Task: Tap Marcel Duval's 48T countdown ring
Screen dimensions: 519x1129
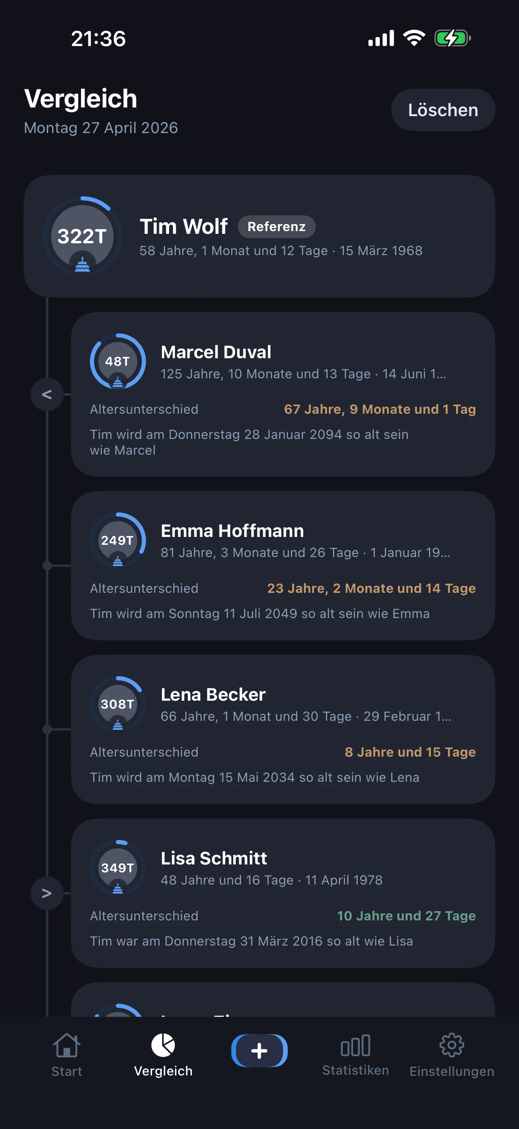Action: [118, 361]
